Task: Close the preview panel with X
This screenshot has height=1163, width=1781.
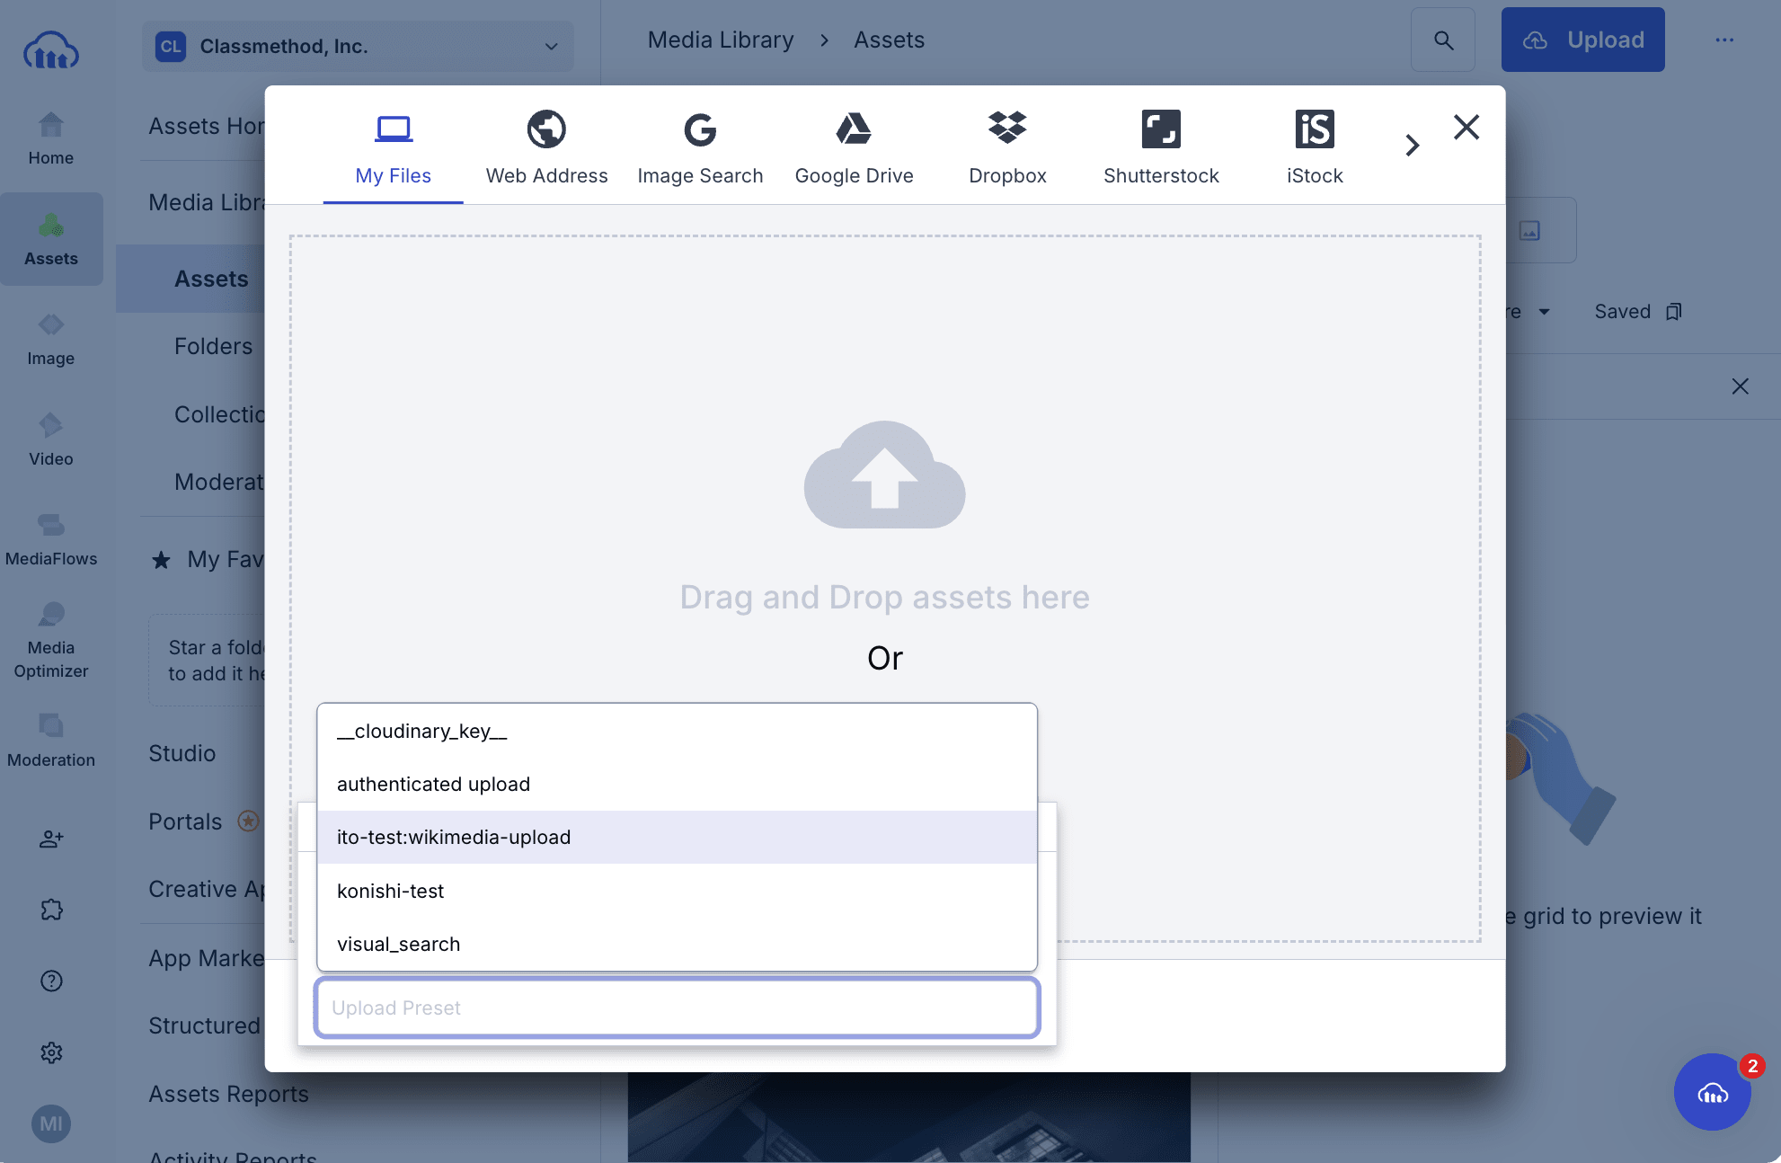Action: tap(1741, 386)
